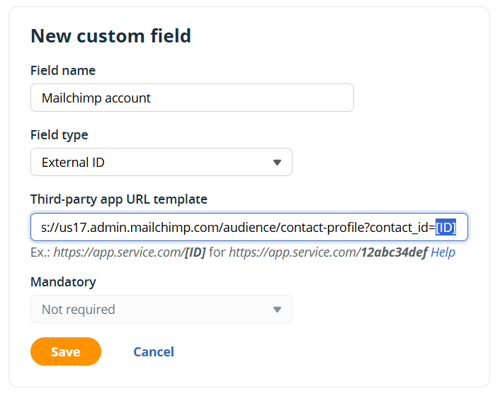Click the orange Save button
The height and width of the screenshot is (396, 500).
66,351
